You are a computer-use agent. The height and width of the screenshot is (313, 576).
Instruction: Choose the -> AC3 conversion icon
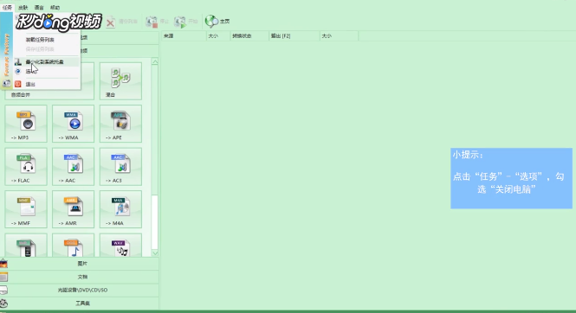(x=120, y=167)
